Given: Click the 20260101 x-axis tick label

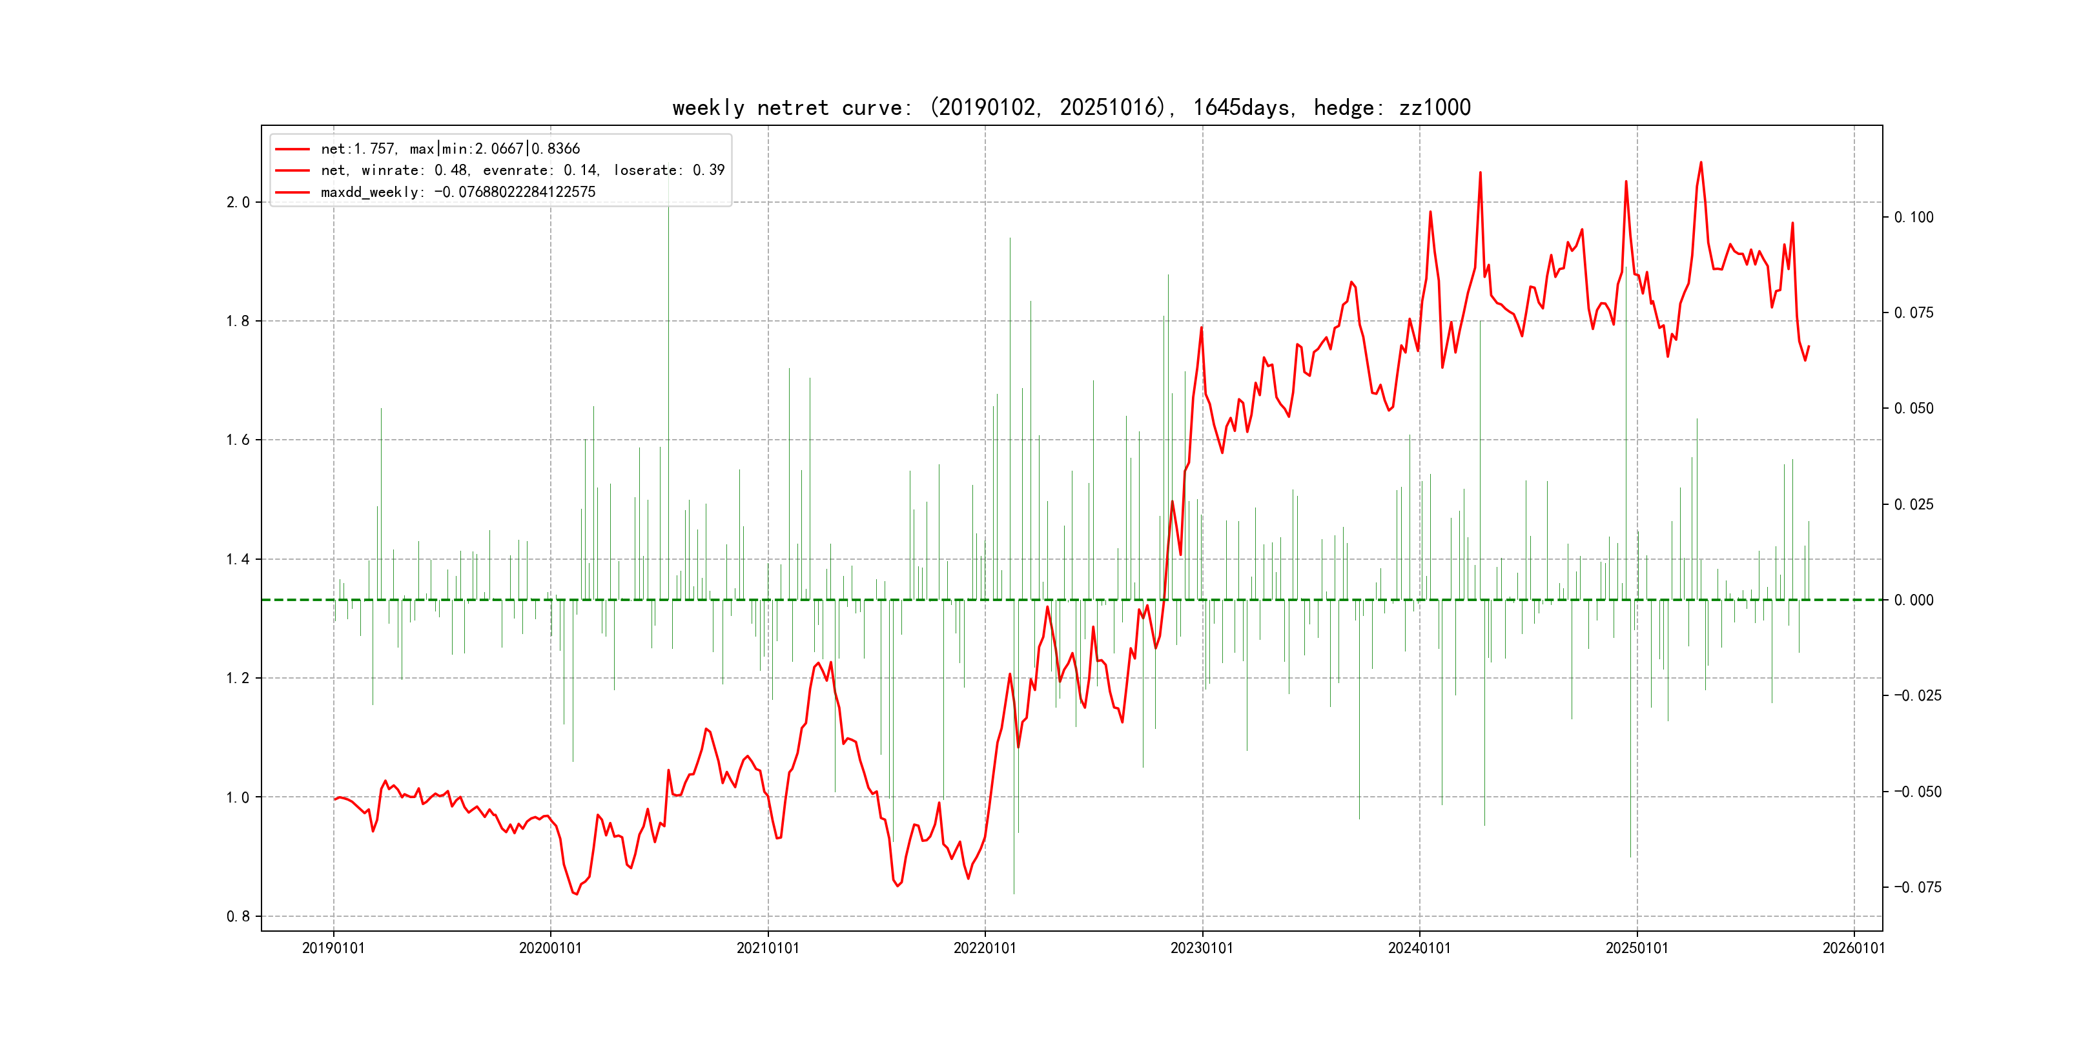Looking at the screenshot, I should 1853,948.
